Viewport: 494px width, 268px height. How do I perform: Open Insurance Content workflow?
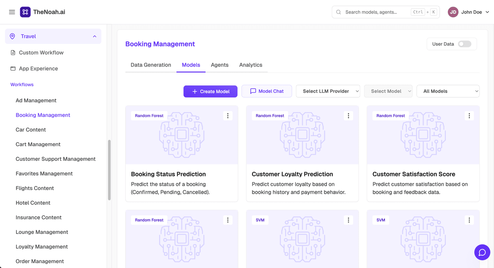click(x=38, y=218)
